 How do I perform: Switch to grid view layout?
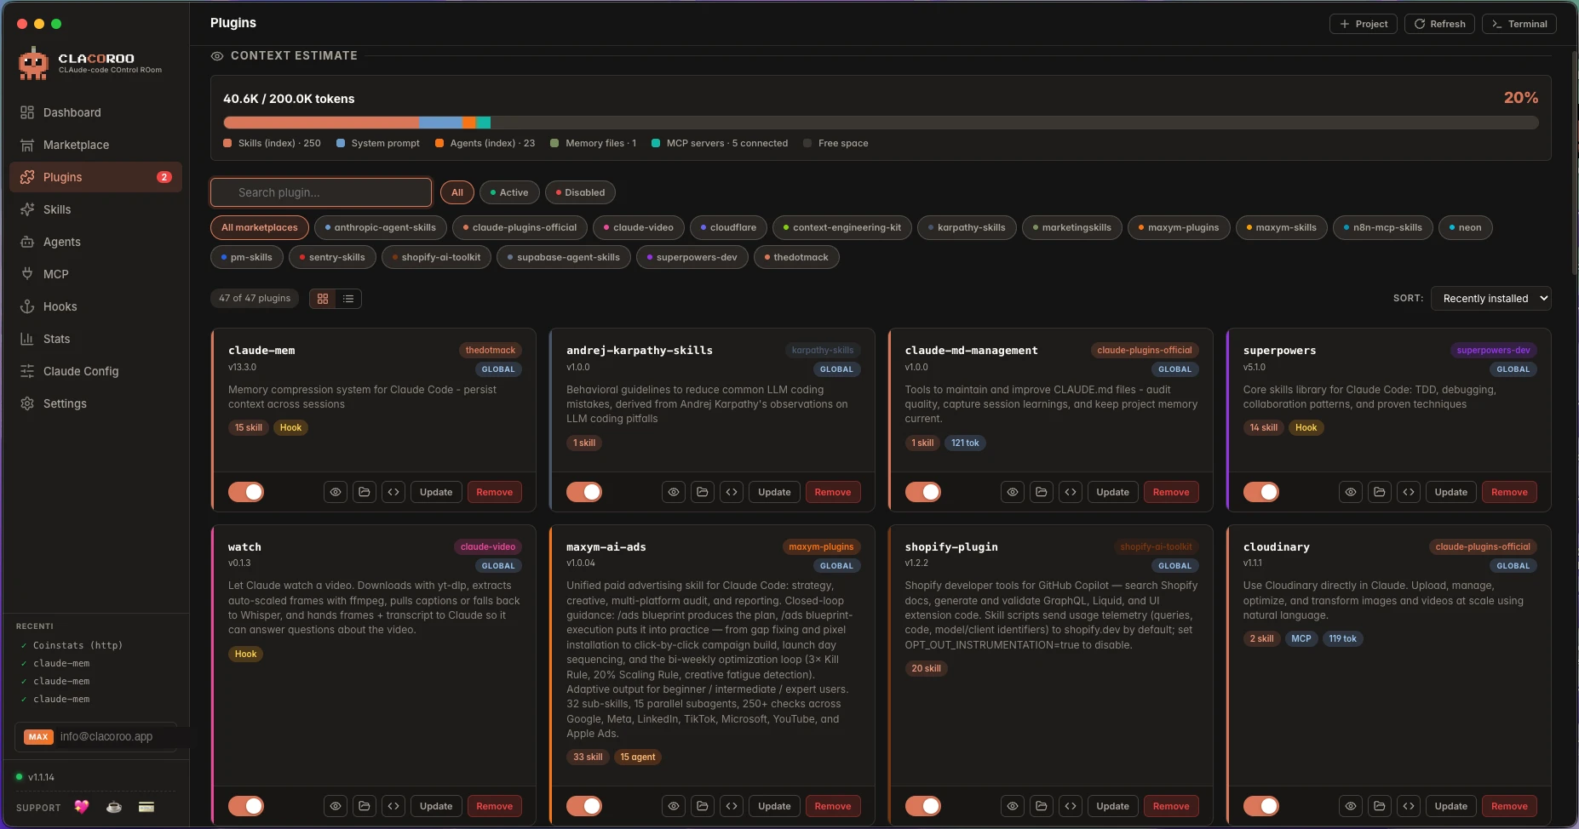point(323,299)
